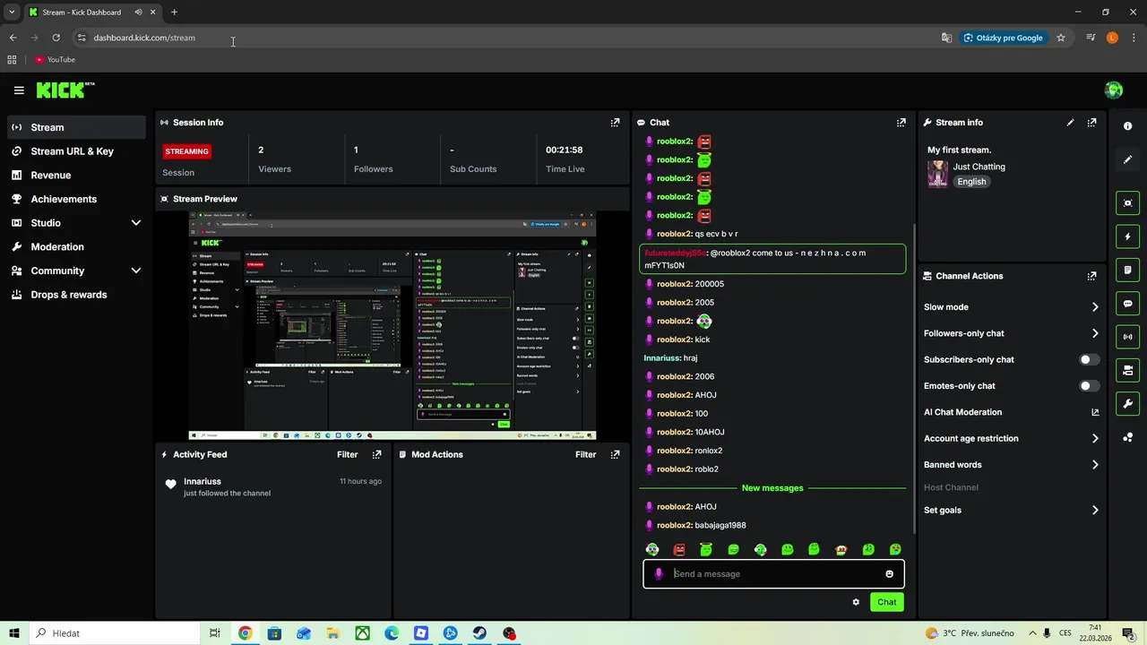Toggle the broadcast session info widget icon
This screenshot has height=645, width=1147.
click(x=1127, y=337)
